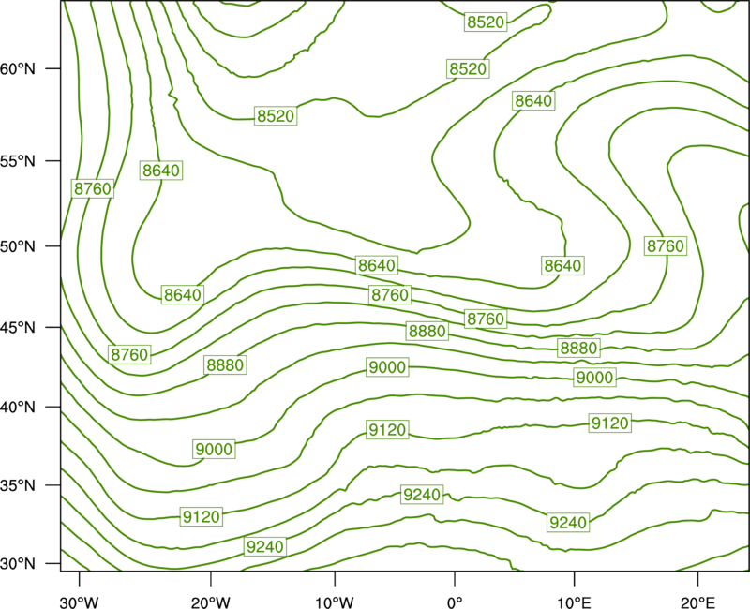The width and height of the screenshot is (750, 609).
Task: Click the westernmost 8760 contour label
Action: (93, 189)
